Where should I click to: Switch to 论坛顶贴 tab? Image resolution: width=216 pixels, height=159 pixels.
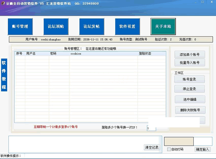point(56,26)
